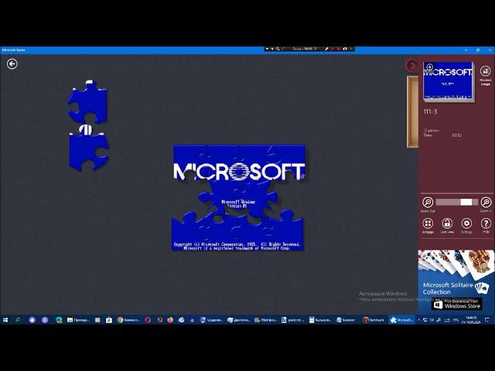This screenshot has height=371, width=495.
Task: Click Free Download from Windows Store button
Action: click(x=456, y=304)
